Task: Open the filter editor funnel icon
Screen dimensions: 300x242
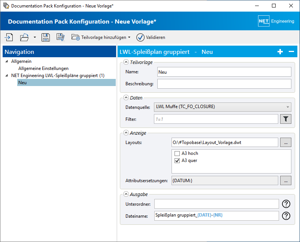Action: click(x=286, y=119)
